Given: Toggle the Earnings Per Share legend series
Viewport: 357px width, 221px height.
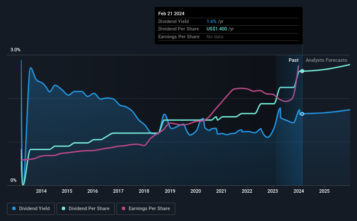Looking at the screenshot, I should (x=146, y=209).
